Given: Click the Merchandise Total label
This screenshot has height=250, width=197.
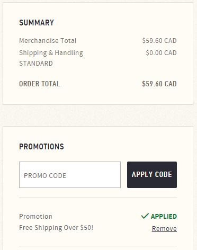Looking at the screenshot, I should (48, 41).
